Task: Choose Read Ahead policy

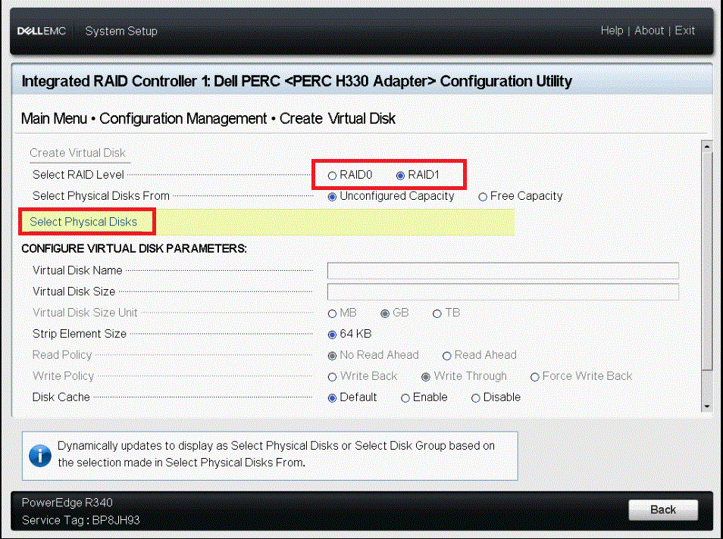Action: point(446,356)
